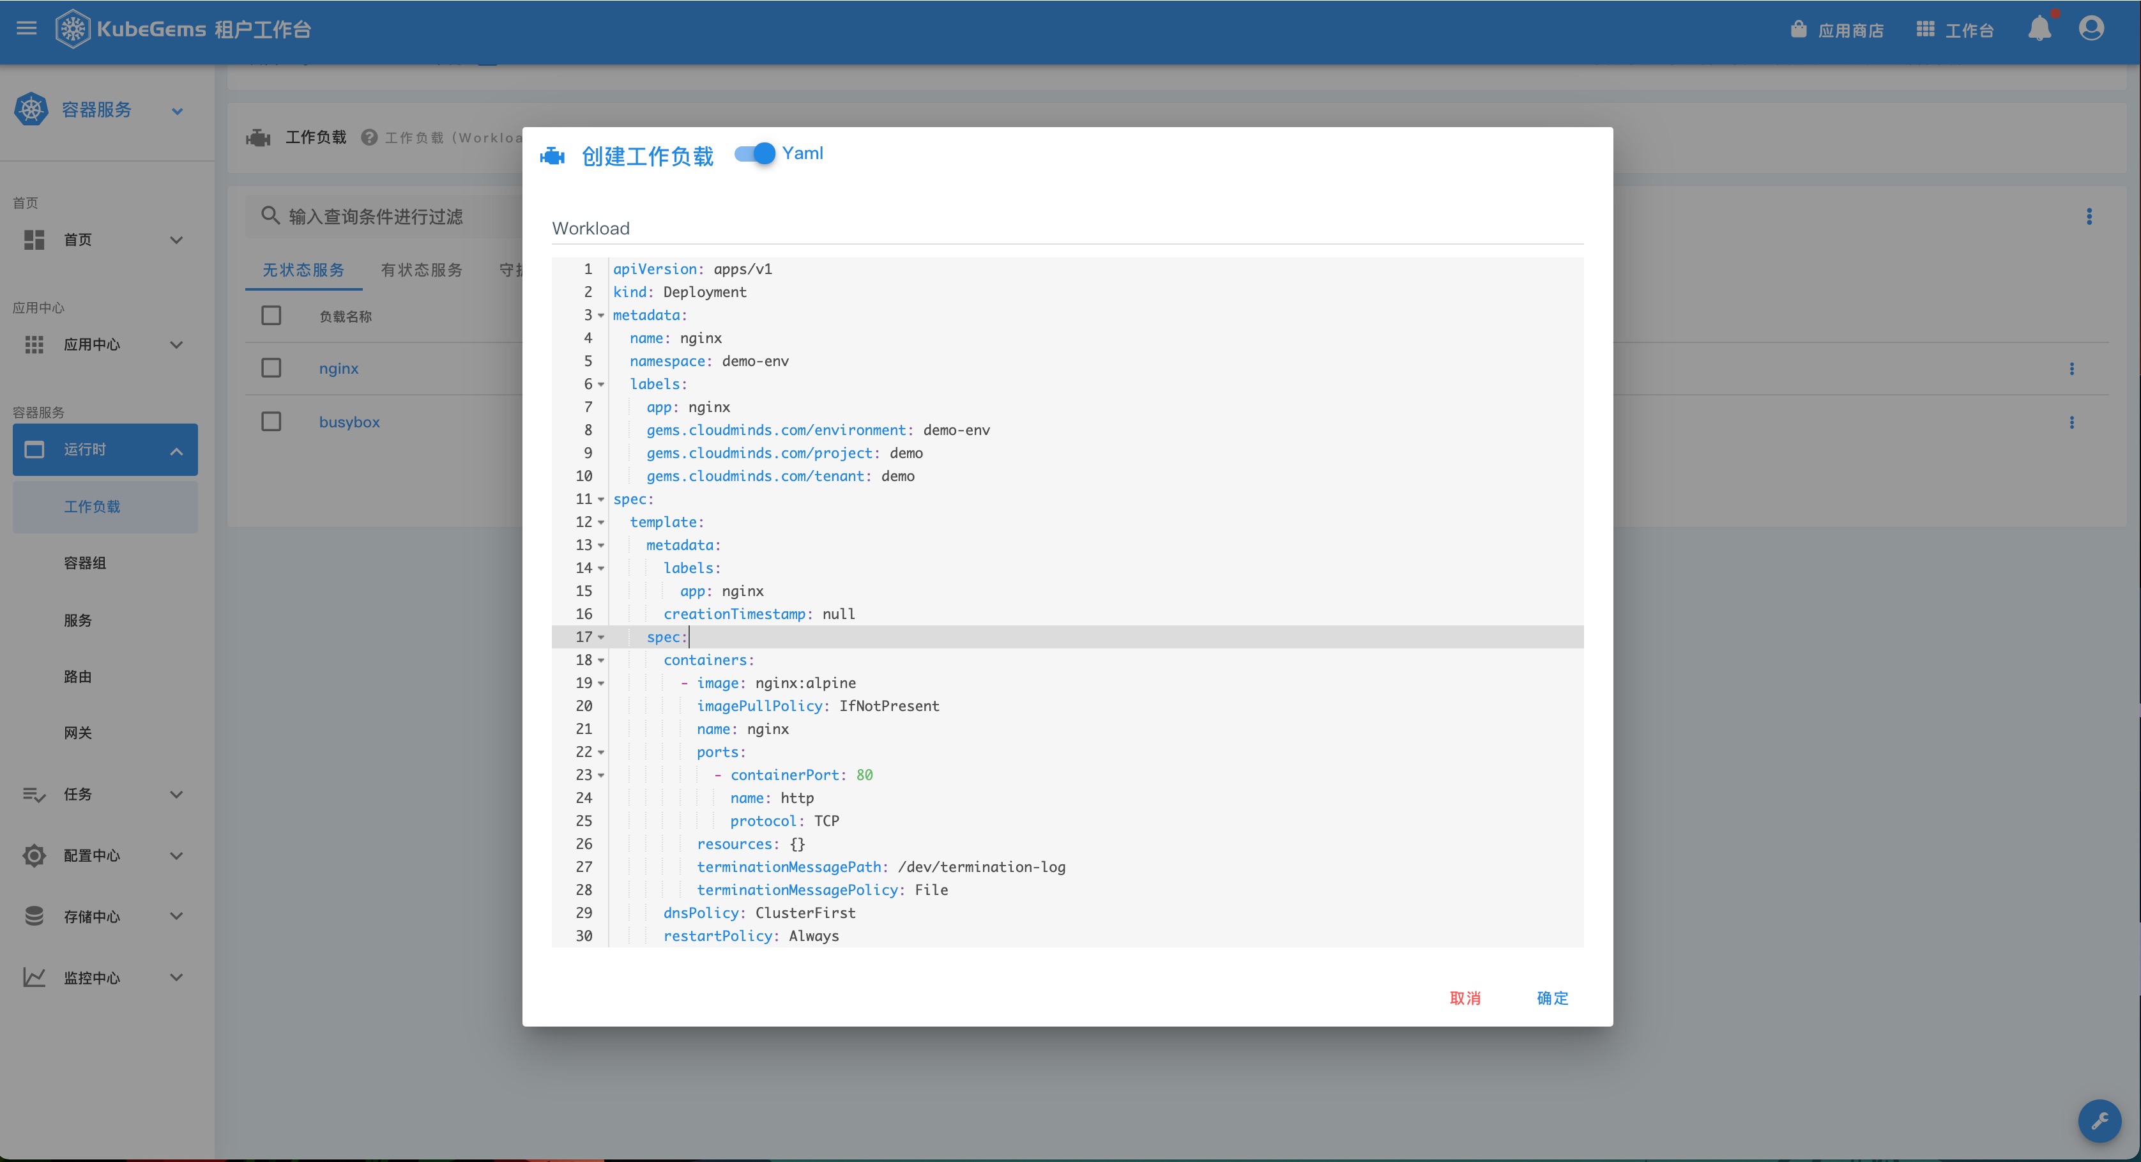Screen dimensions: 2141x1162
Task: Click the help question mark icon
Action: tap(369, 137)
